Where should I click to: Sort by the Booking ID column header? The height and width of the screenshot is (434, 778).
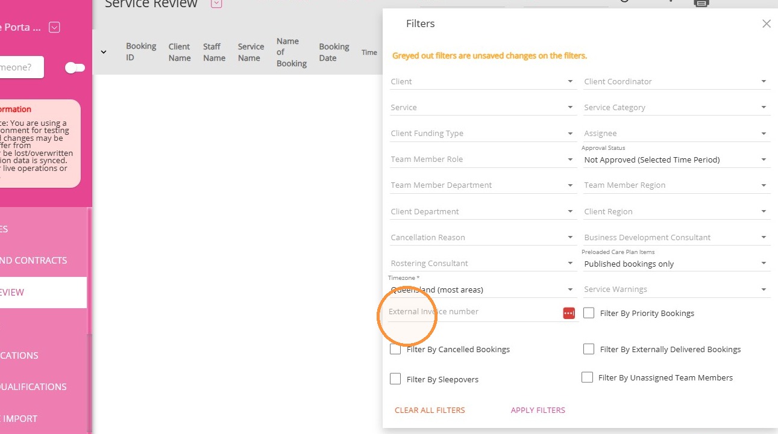tap(141, 52)
